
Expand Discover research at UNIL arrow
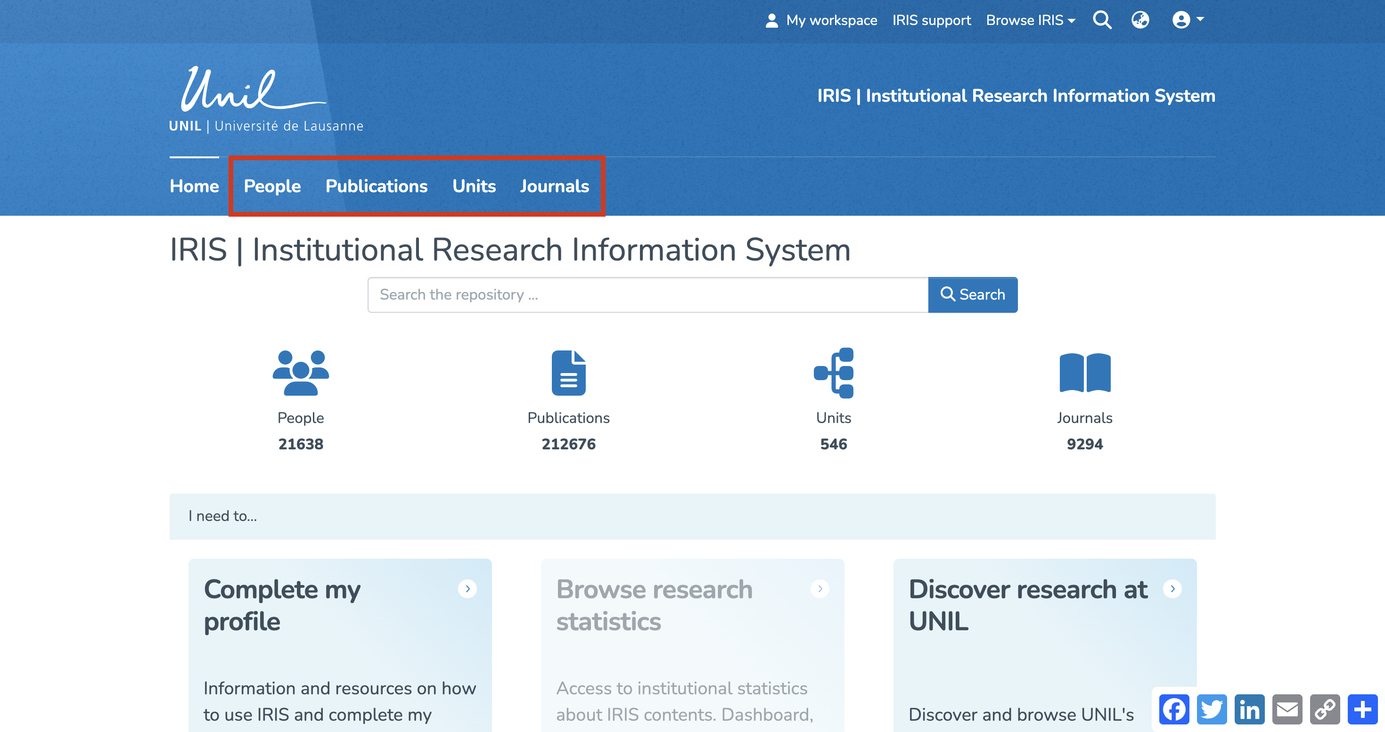pos(1172,588)
